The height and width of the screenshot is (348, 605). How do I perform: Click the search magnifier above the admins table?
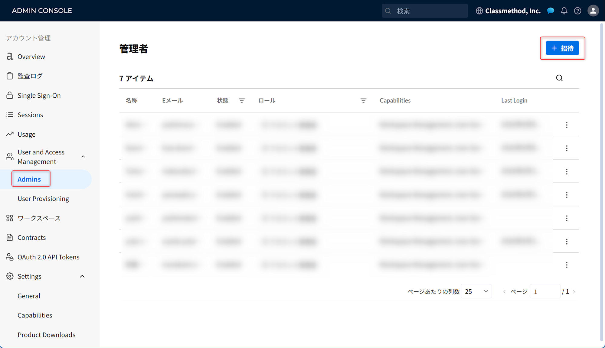(559, 78)
